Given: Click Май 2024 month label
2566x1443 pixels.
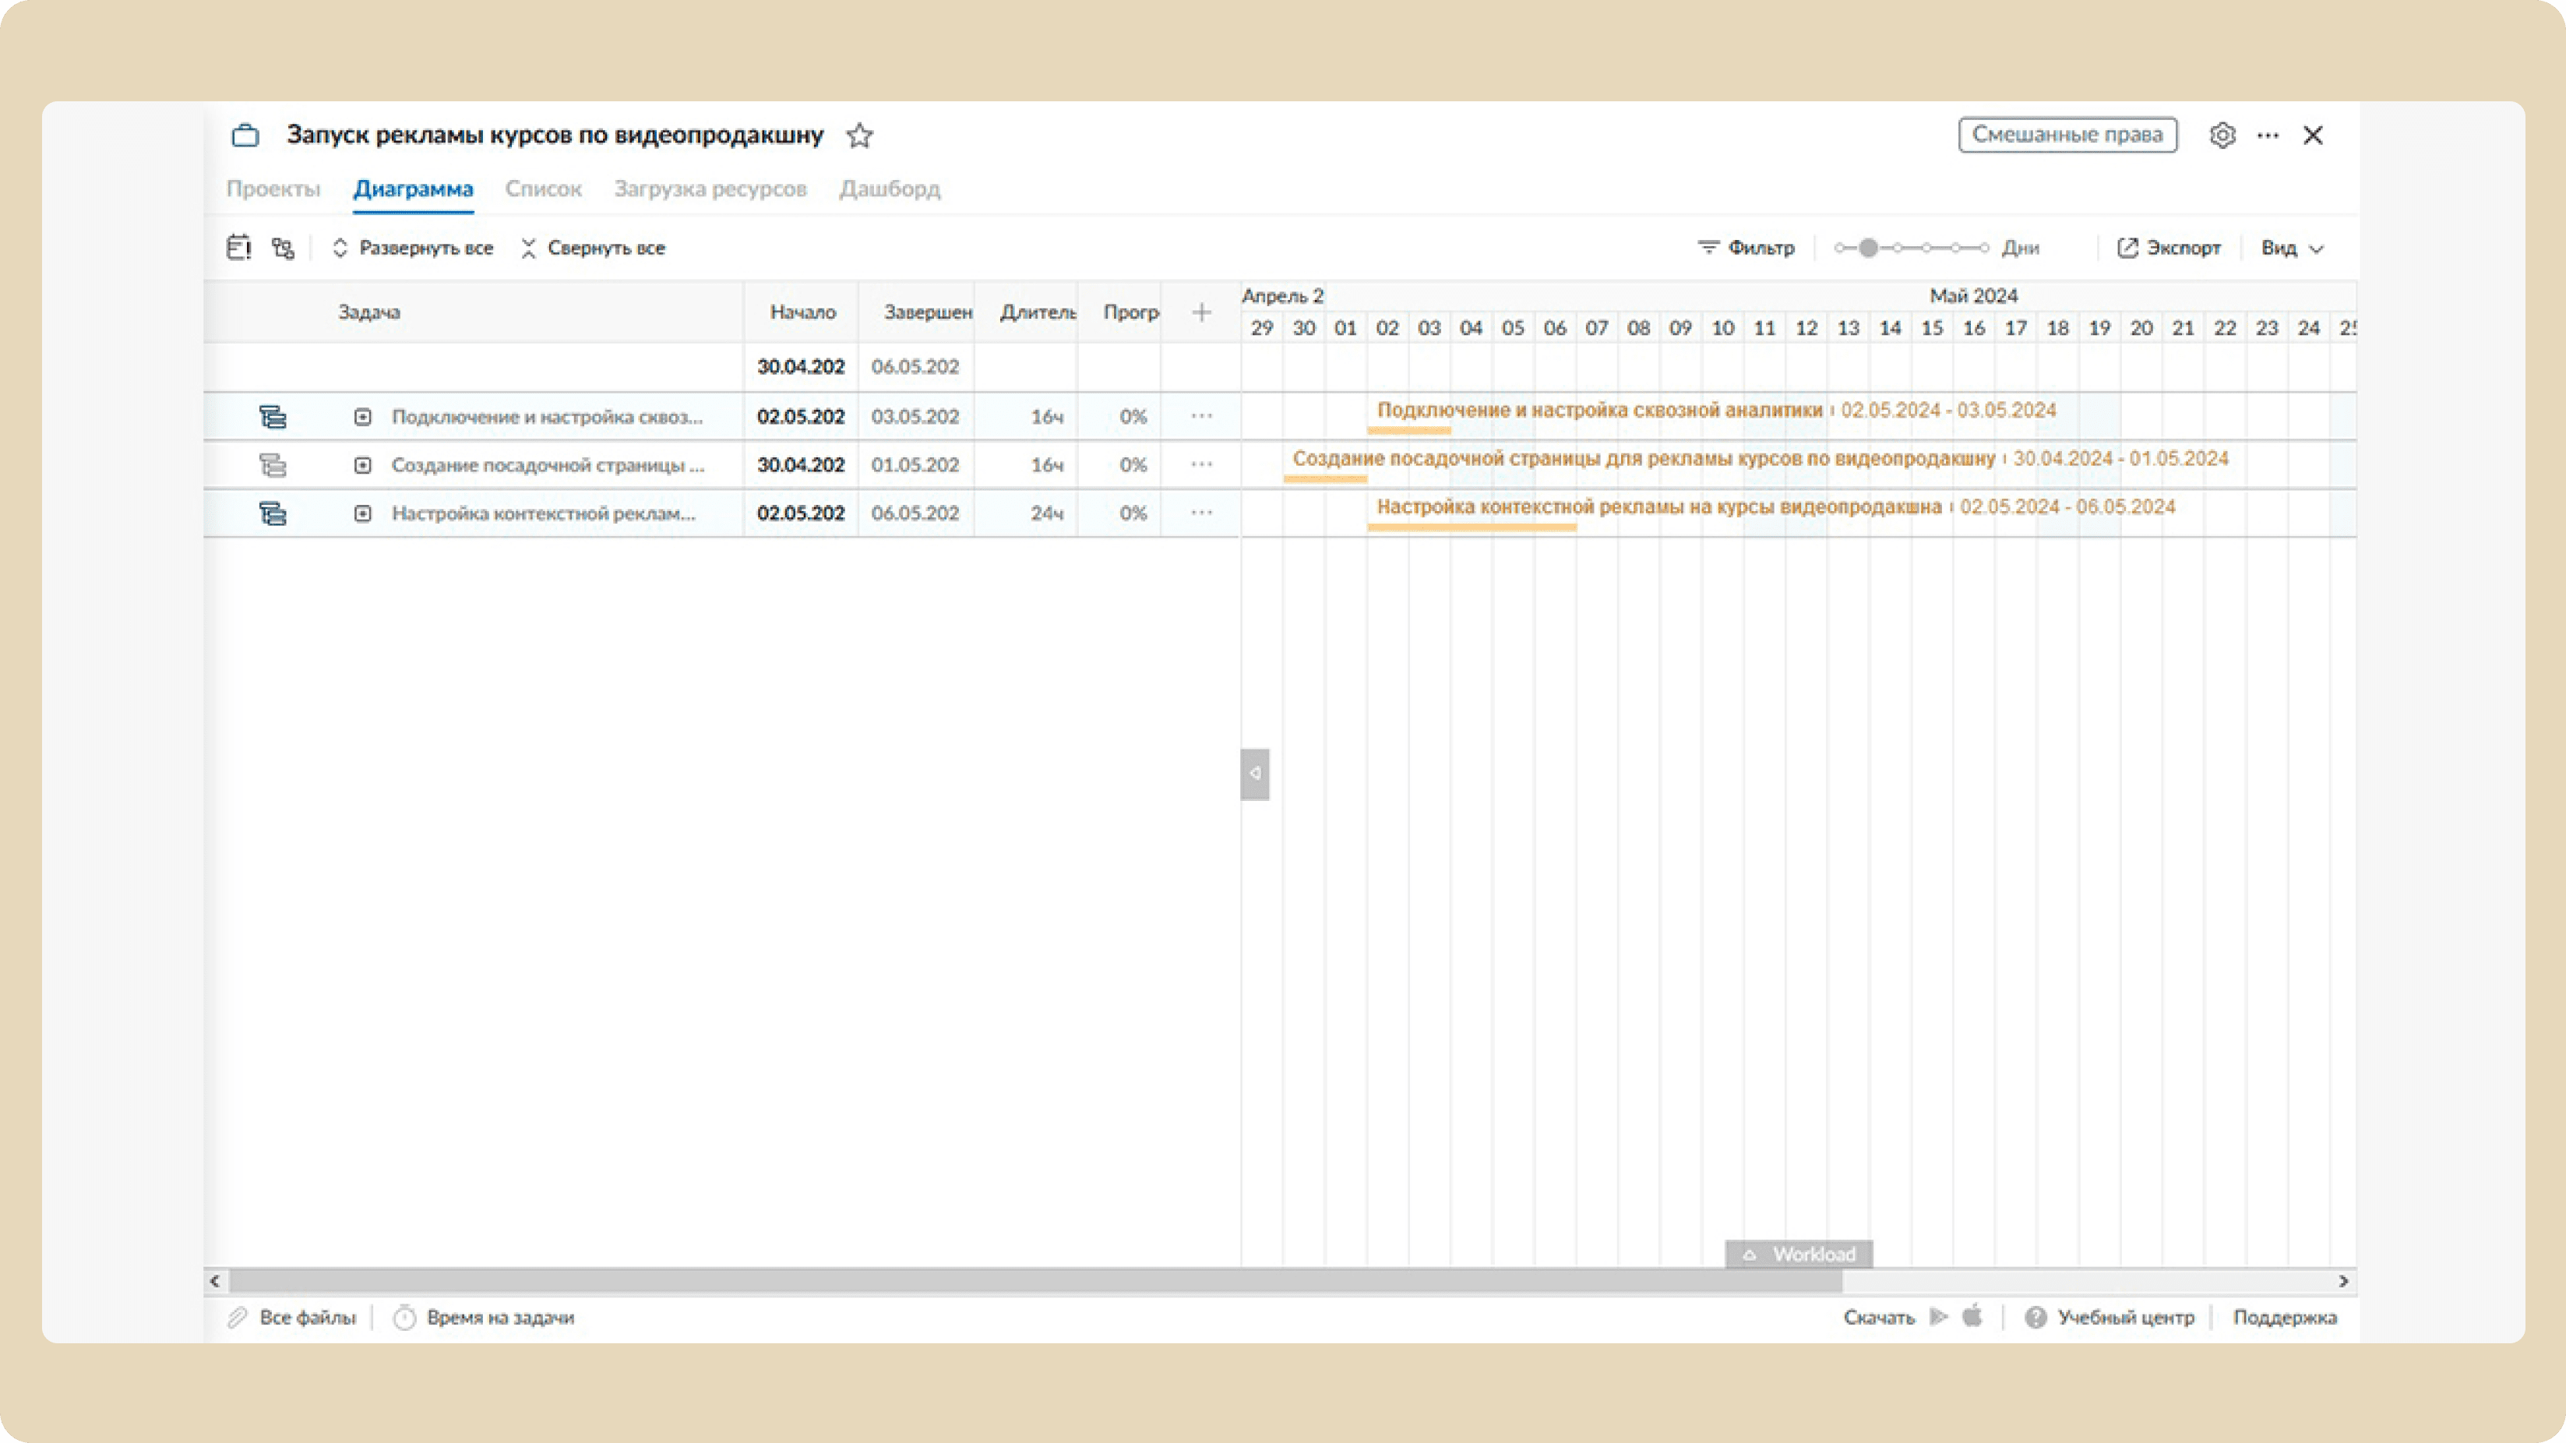Looking at the screenshot, I should (x=1973, y=296).
